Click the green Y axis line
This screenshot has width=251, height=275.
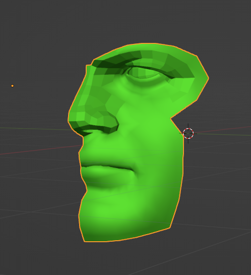(35, 129)
